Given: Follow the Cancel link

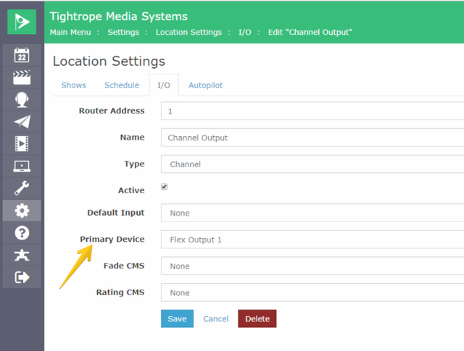Looking at the screenshot, I should point(216,319).
